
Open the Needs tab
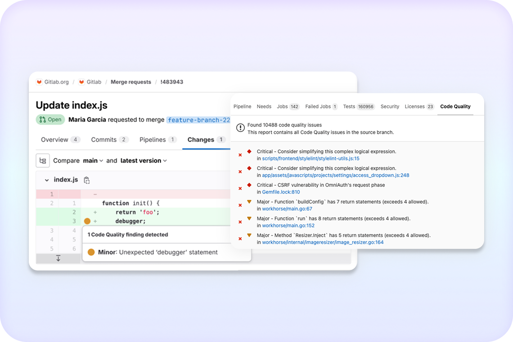coord(264,106)
